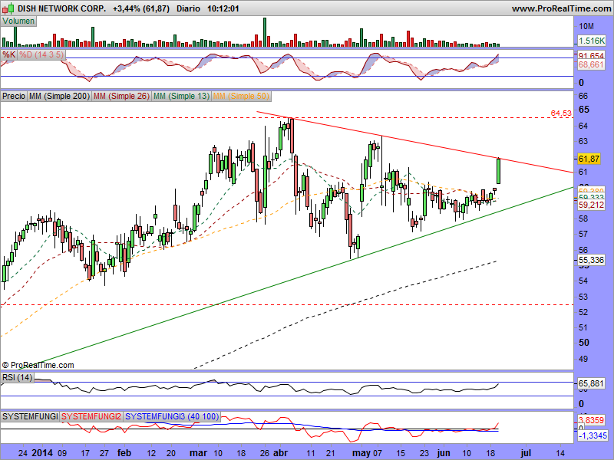Open the %D (14 3 5) settings label

pyautogui.click(x=41, y=55)
